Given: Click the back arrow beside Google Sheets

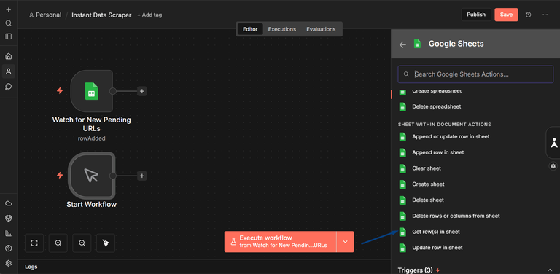Looking at the screenshot, I should coord(402,44).
